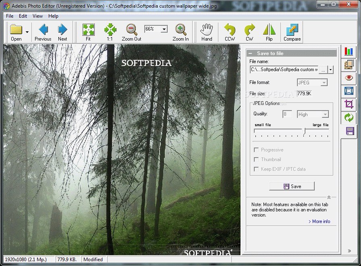The height and width of the screenshot is (266, 361).
Task: Go to the Next image
Action: [62, 33]
